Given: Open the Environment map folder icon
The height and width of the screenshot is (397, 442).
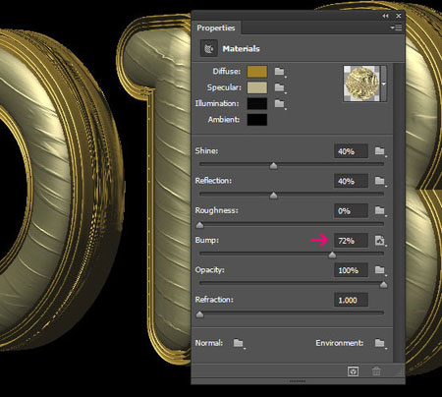Looking at the screenshot, I should pyautogui.click(x=380, y=343).
